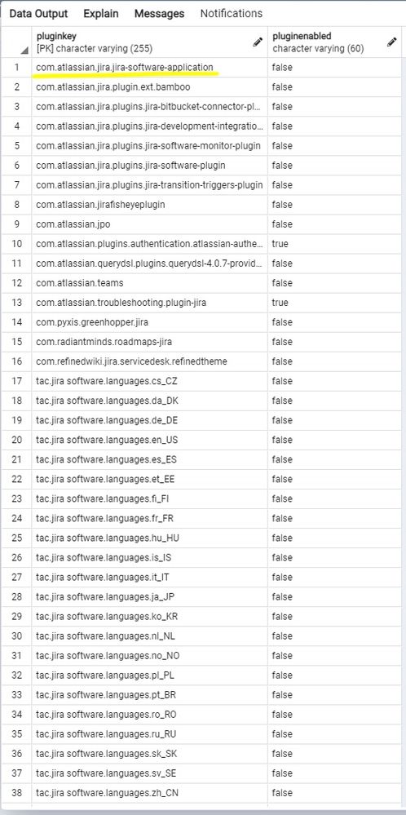
Task: Select the languages.no_NO cell
Action: (149, 655)
